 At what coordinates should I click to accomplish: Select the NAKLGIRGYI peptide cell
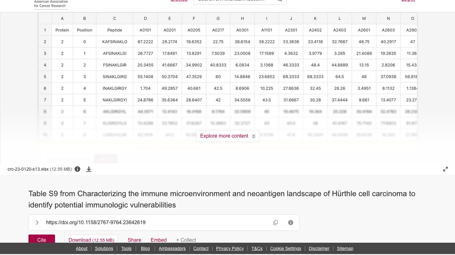pyautogui.click(x=115, y=100)
